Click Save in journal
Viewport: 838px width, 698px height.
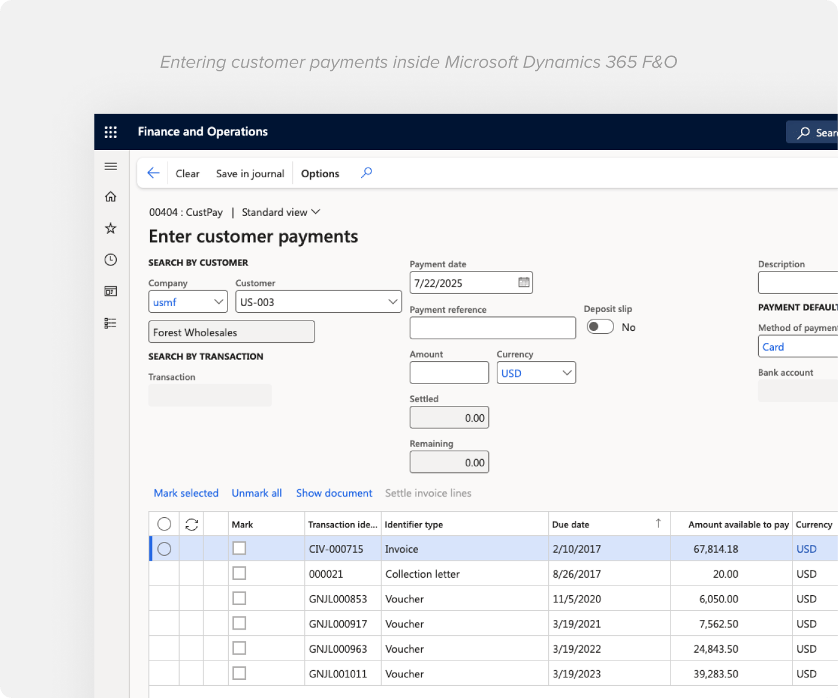250,174
